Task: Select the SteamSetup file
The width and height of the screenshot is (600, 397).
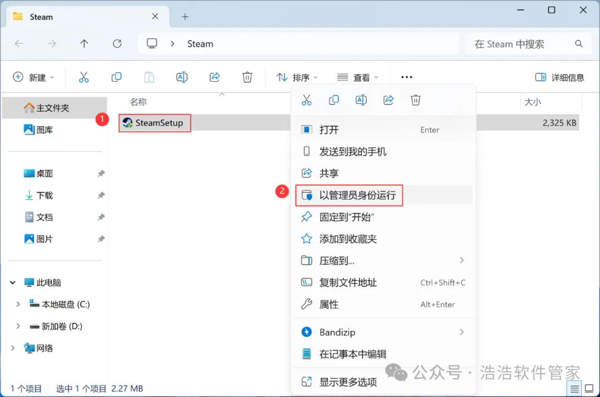Action: coord(154,123)
